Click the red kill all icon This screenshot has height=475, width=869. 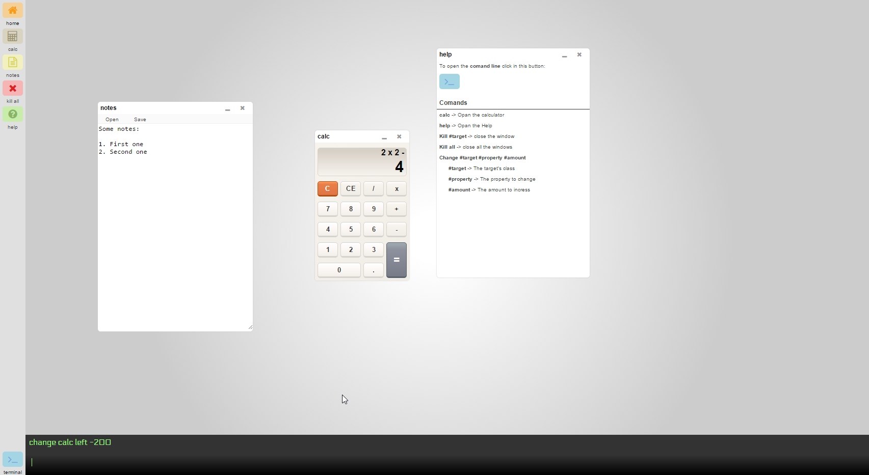(x=13, y=89)
